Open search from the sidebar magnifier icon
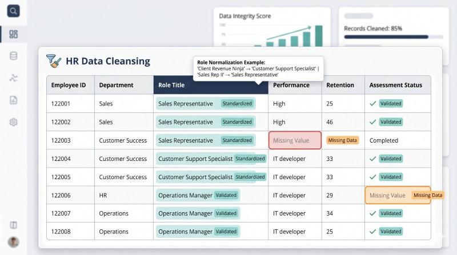457x255 pixels. coord(13,11)
